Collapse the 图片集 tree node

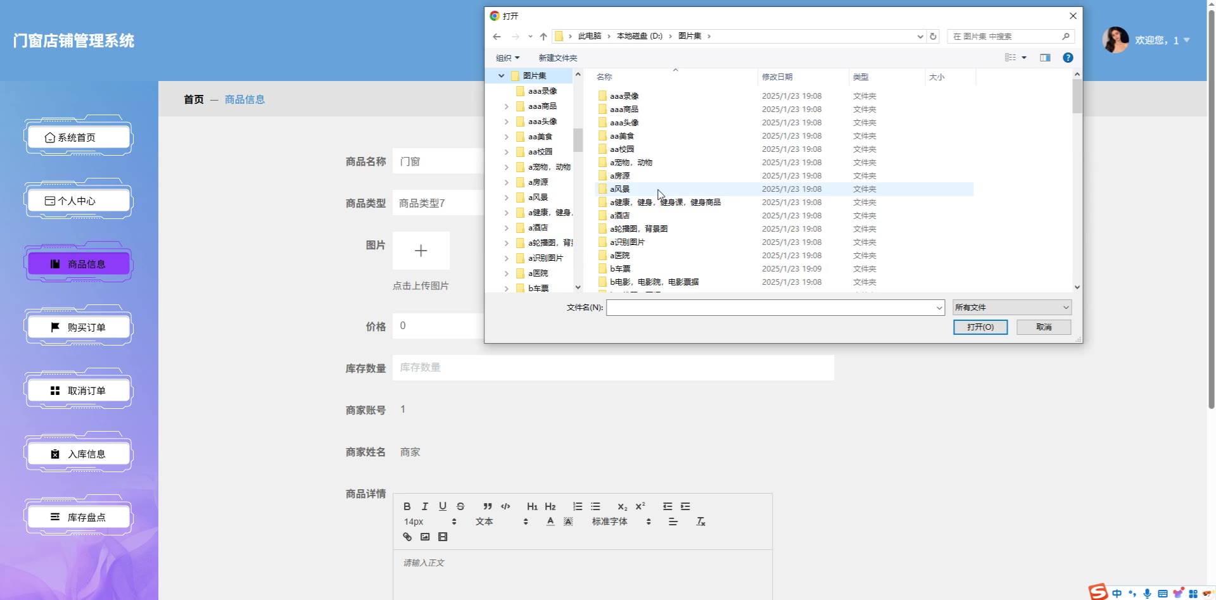coord(501,76)
